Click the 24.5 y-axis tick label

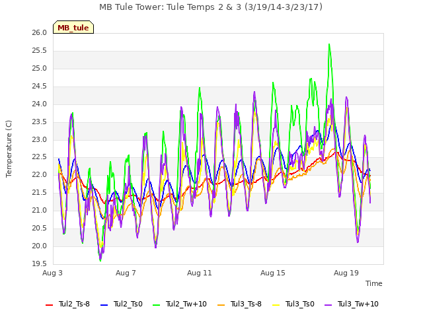click(x=40, y=86)
